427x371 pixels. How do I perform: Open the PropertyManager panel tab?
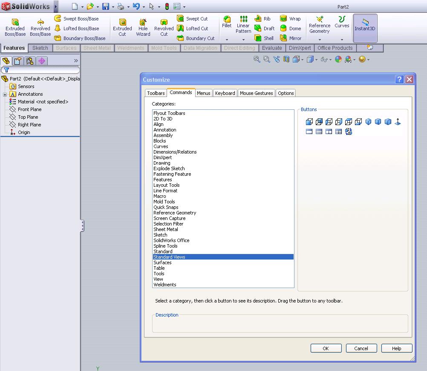[x=18, y=60]
